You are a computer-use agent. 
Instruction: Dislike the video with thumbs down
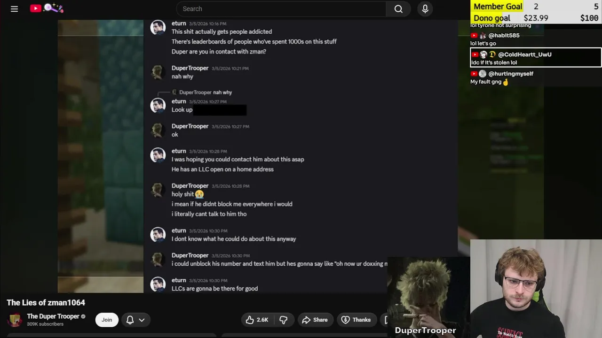pos(284,320)
